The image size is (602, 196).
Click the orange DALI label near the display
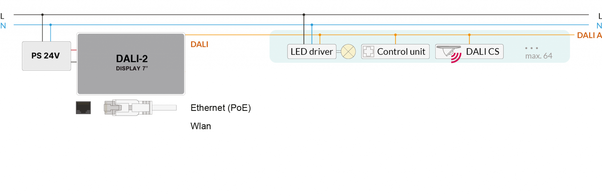[199, 44]
